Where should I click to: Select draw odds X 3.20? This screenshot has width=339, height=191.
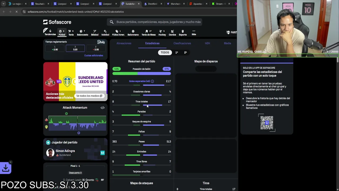coord(75,48)
